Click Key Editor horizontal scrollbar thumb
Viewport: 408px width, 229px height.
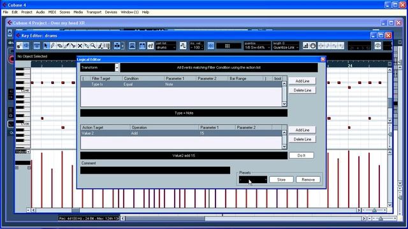click(x=75, y=210)
